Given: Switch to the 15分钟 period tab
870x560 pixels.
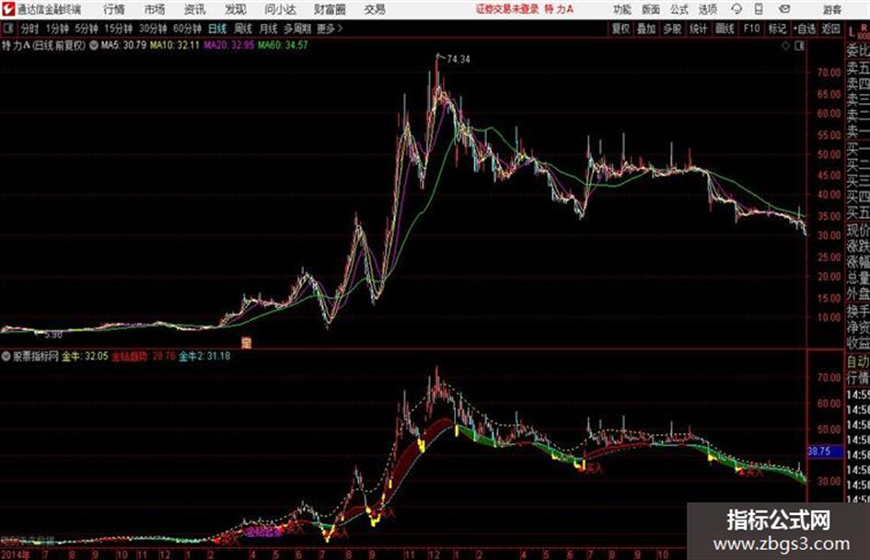Looking at the screenshot, I should point(119,29).
